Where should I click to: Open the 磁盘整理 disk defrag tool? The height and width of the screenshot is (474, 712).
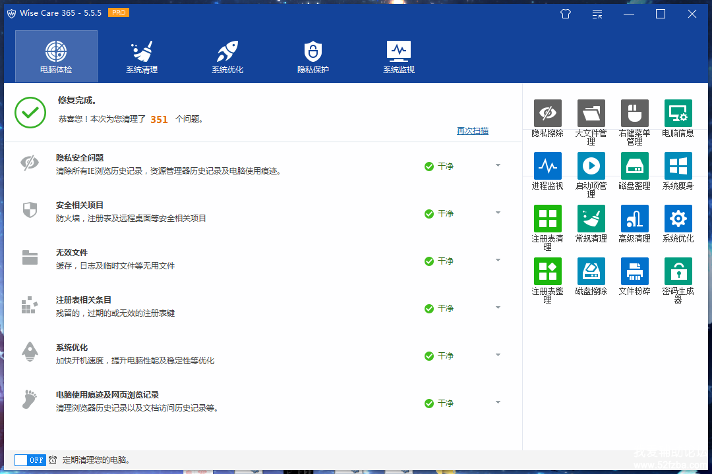pyautogui.click(x=635, y=166)
